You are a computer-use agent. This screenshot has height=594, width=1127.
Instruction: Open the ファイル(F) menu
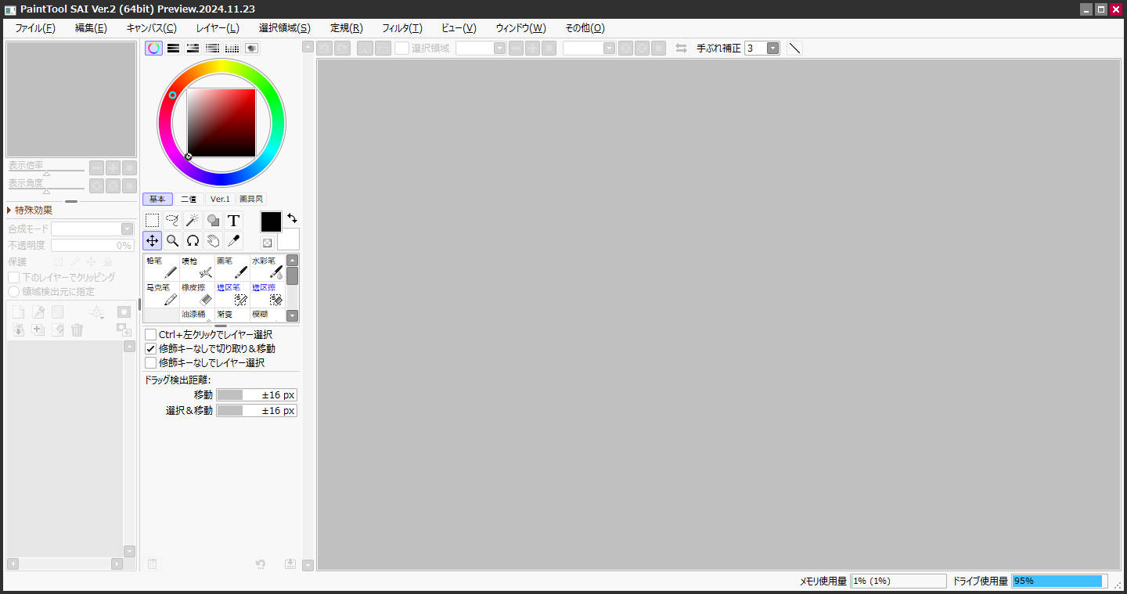35,28
